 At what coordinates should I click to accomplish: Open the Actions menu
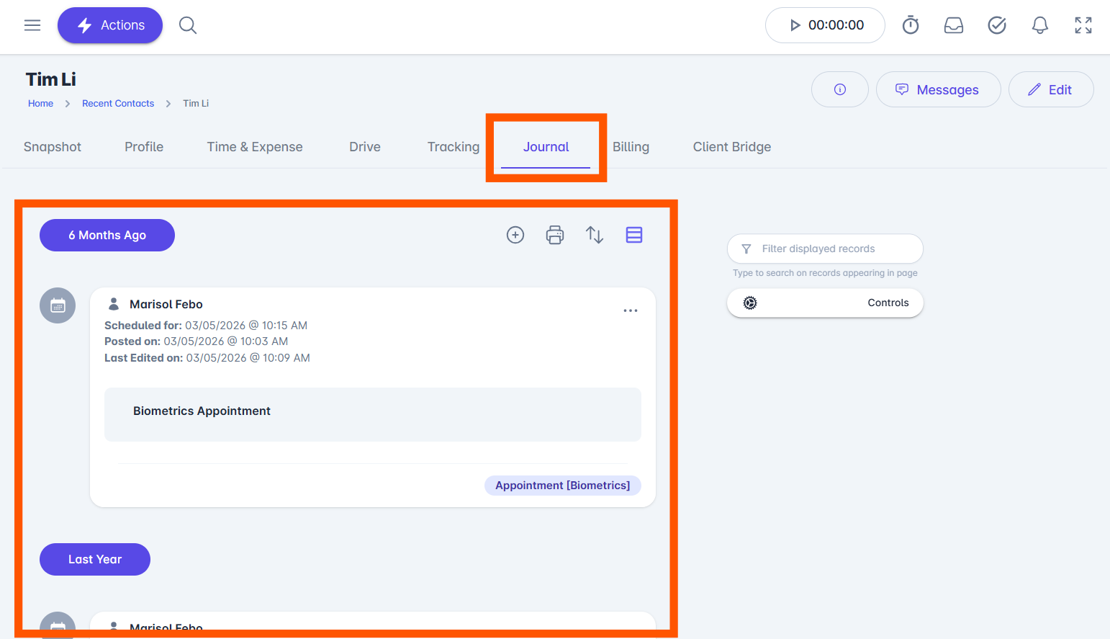[110, 25]
